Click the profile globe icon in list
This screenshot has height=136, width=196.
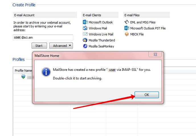click(23, 77)
